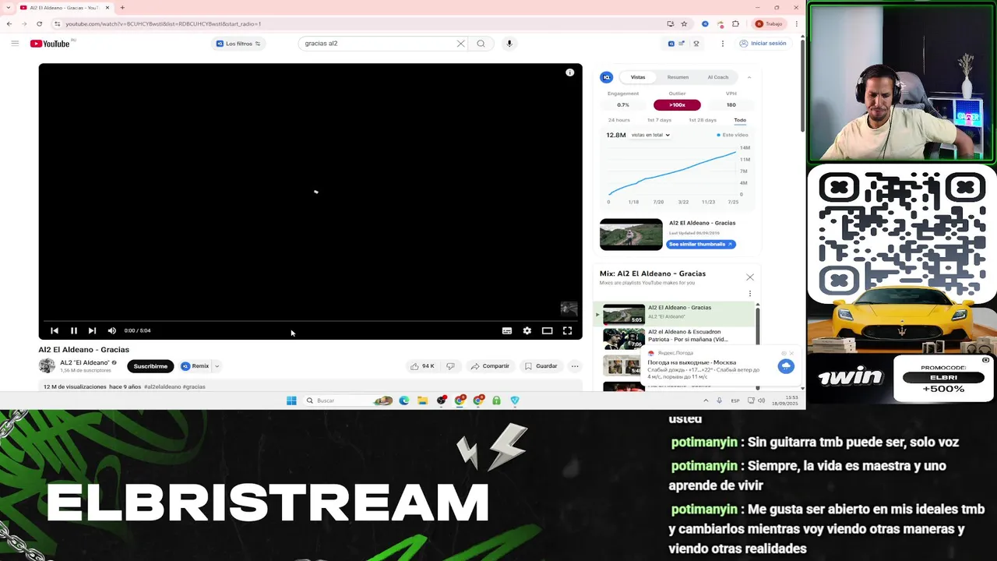The height and width of the screenshot is (561, 997).
Task: Select the 24 hours range
Action: (619, 120)
